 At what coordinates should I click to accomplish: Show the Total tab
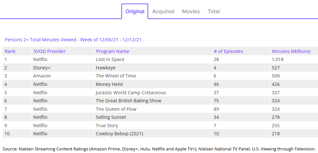click(213, 12)
